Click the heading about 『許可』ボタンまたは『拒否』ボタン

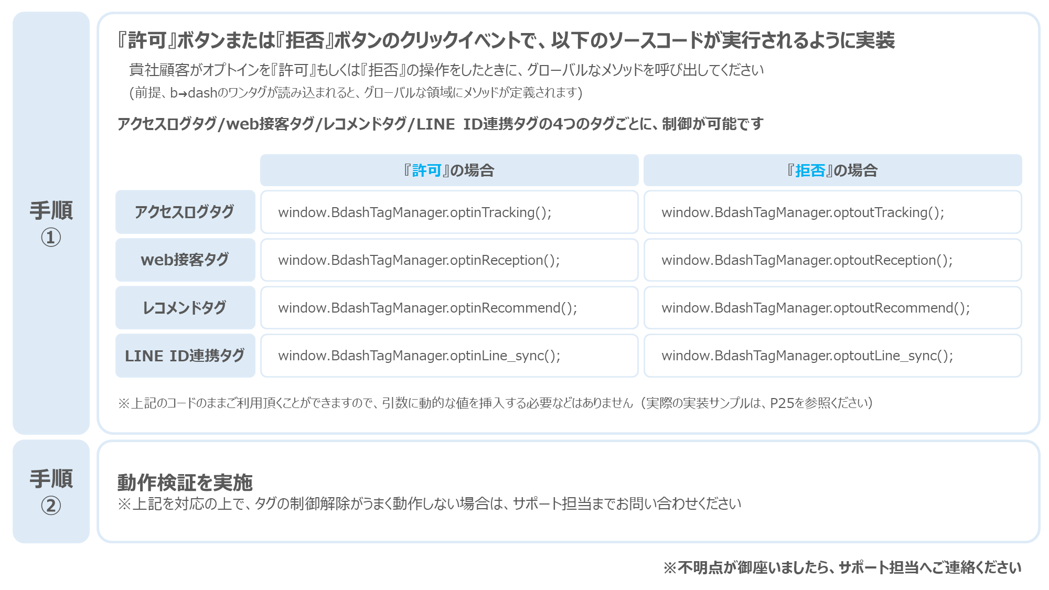[505, 40]
